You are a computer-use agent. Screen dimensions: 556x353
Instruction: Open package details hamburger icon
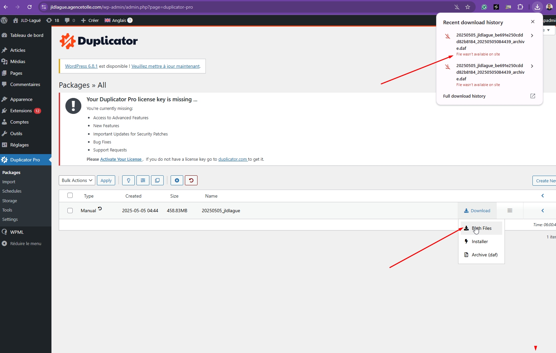click(510, 211)
